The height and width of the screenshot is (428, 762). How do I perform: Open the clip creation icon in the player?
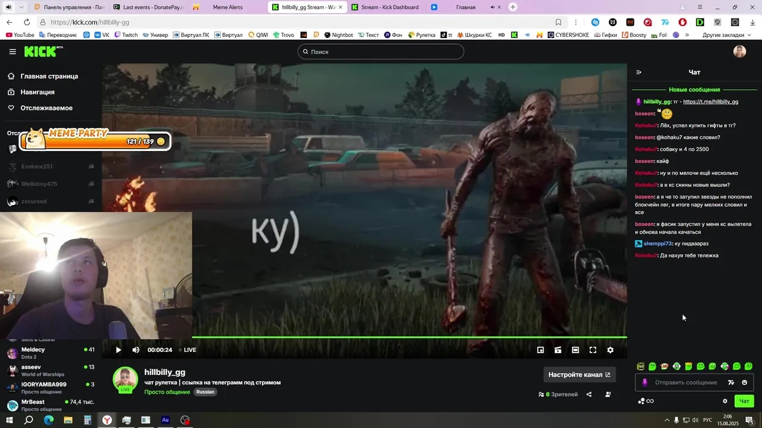pos(558,350)
